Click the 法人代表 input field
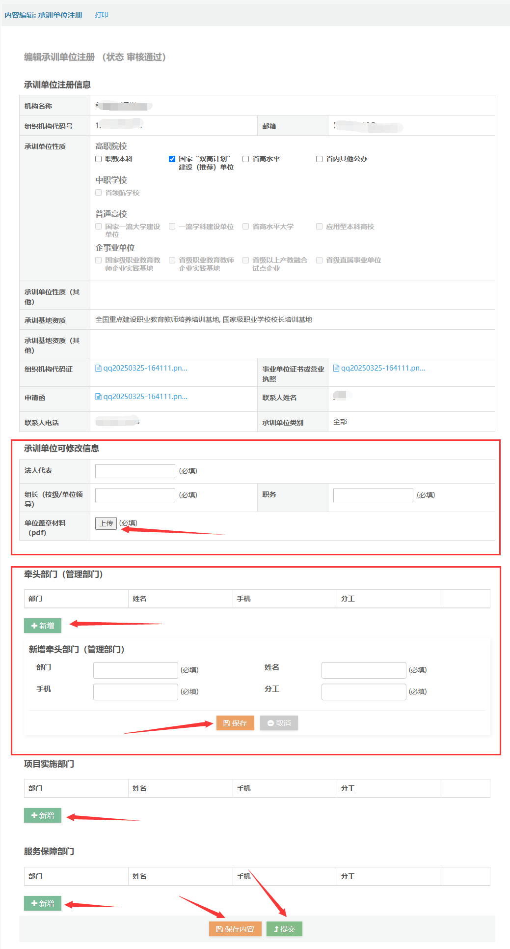The image size is (510, 949). (x=135, y=471)
